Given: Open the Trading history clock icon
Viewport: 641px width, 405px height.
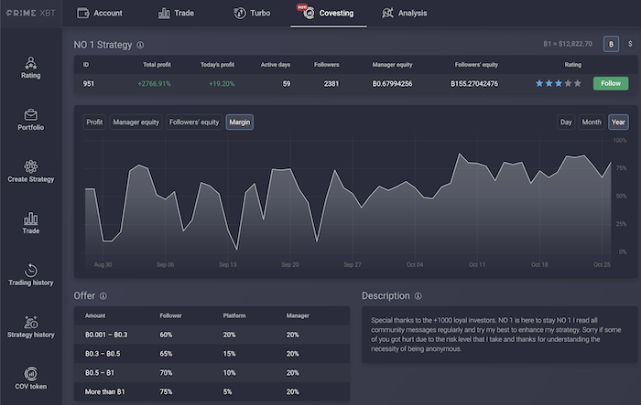Looking at the screenshot, I should click(30, 271).
